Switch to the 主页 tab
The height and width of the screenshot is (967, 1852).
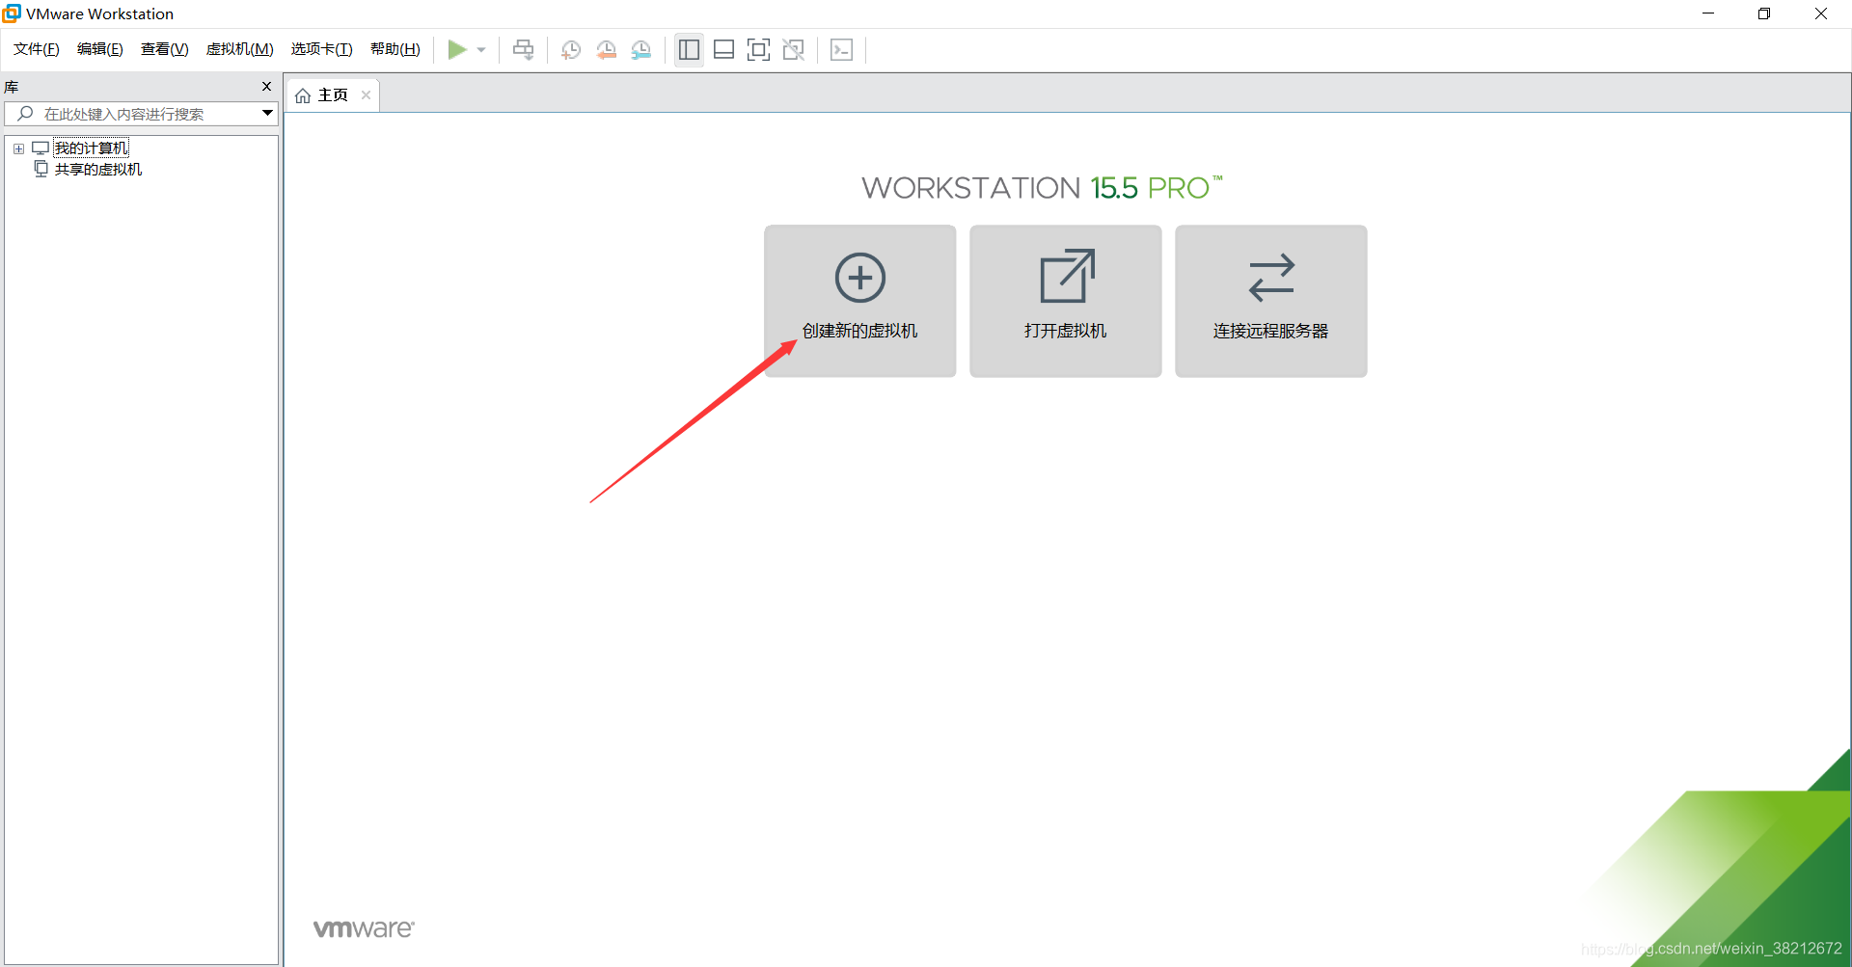click(x=332, y=95)
